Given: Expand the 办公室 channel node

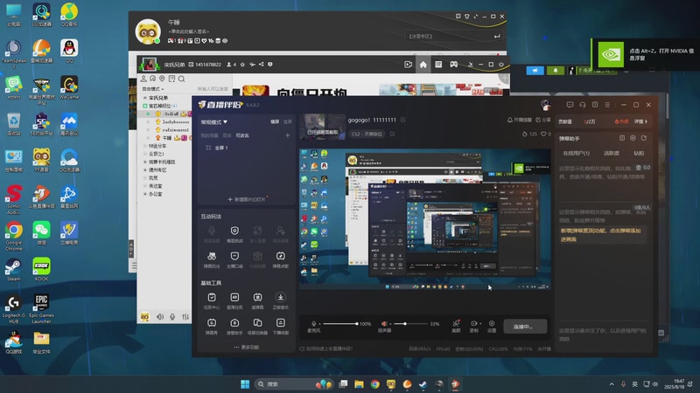Looking at the screenshot, I should click(x=145, y=194).
